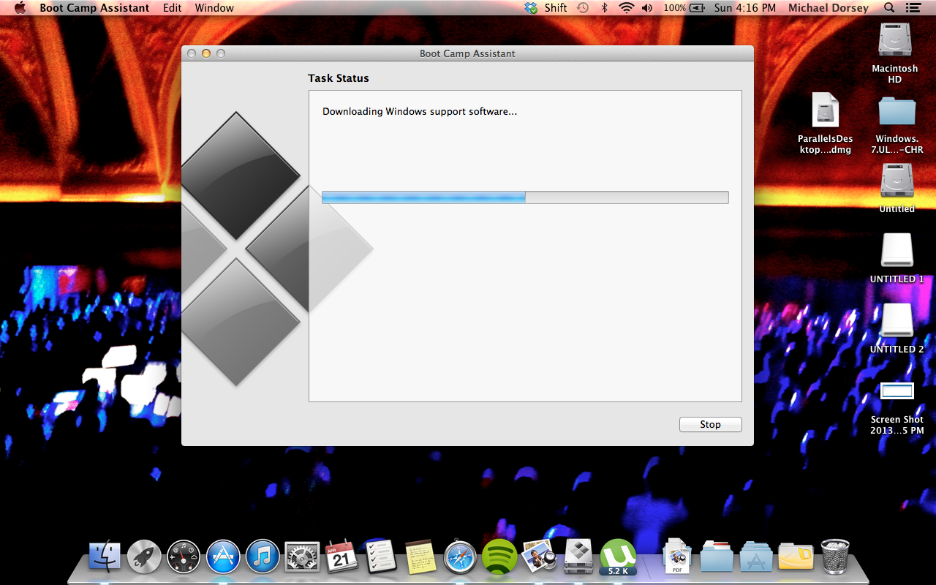Open the Trash in the Dock
936x585 pixels.
835,557
